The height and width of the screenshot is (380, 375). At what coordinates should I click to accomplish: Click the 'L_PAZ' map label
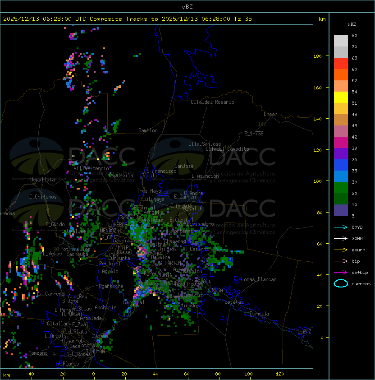[x=304, y=332]
